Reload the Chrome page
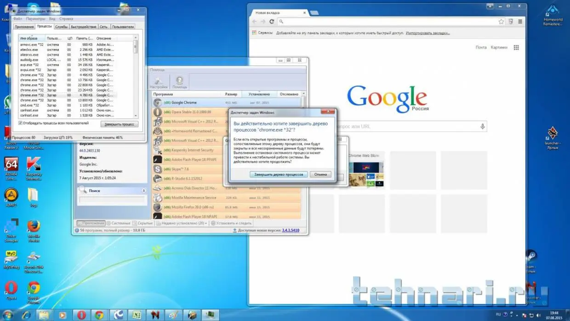 coord(272,22)
